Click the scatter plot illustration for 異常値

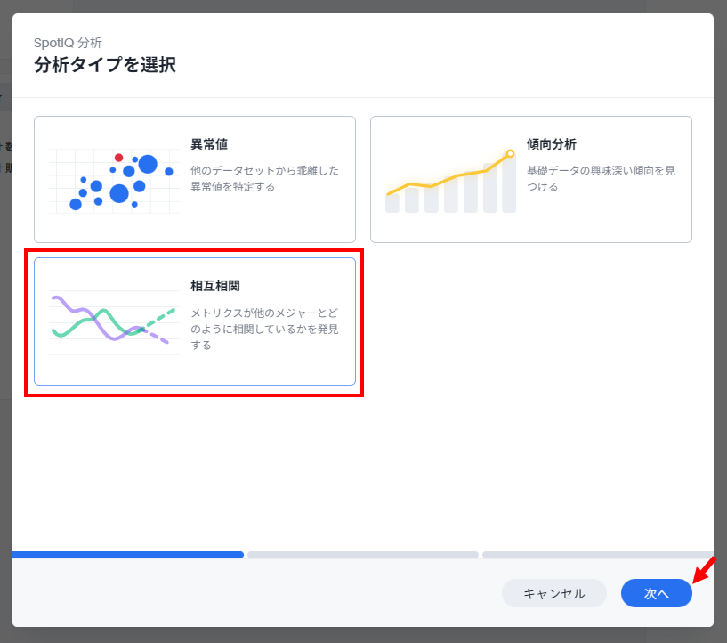[x=114, y=181]
